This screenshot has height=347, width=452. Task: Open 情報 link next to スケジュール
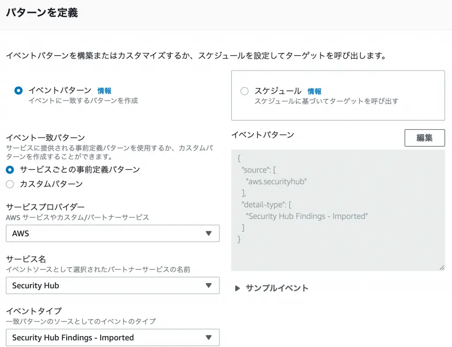click(314, 91)
